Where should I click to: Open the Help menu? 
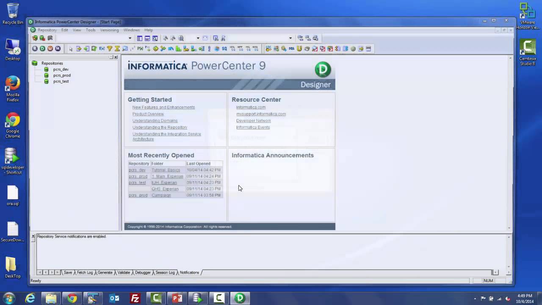coord(148,30)
